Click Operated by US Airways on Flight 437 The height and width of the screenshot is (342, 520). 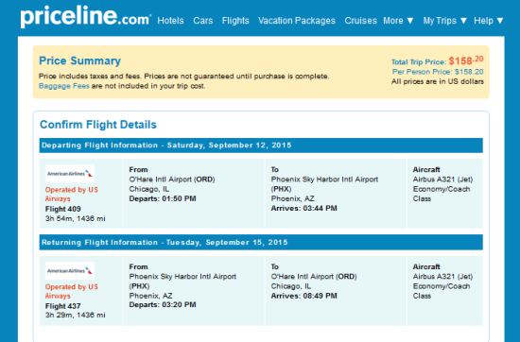point(72,291)
